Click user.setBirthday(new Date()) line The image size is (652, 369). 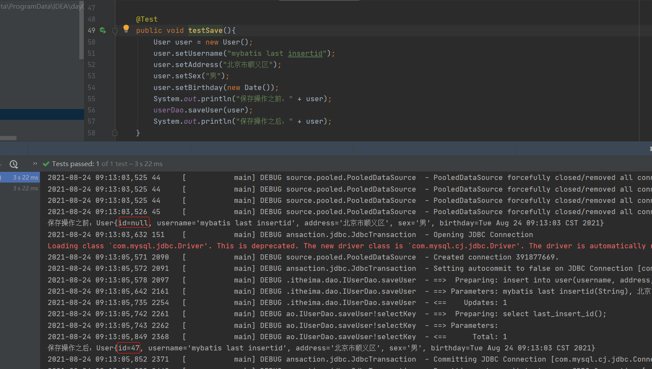coord(216,87)
